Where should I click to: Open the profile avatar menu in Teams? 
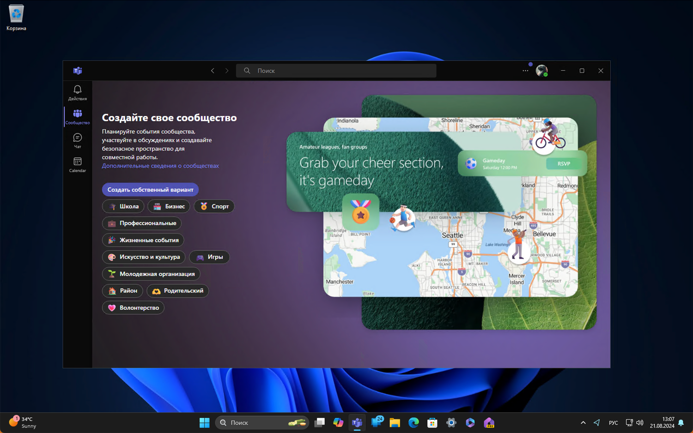(541, 71)
